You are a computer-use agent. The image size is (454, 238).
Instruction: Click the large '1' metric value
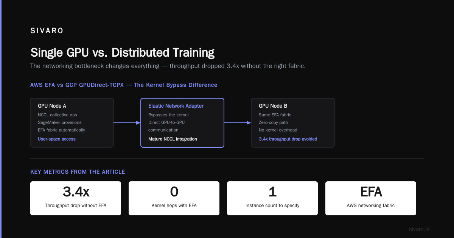pyautogui.click(x=272, y=192)
